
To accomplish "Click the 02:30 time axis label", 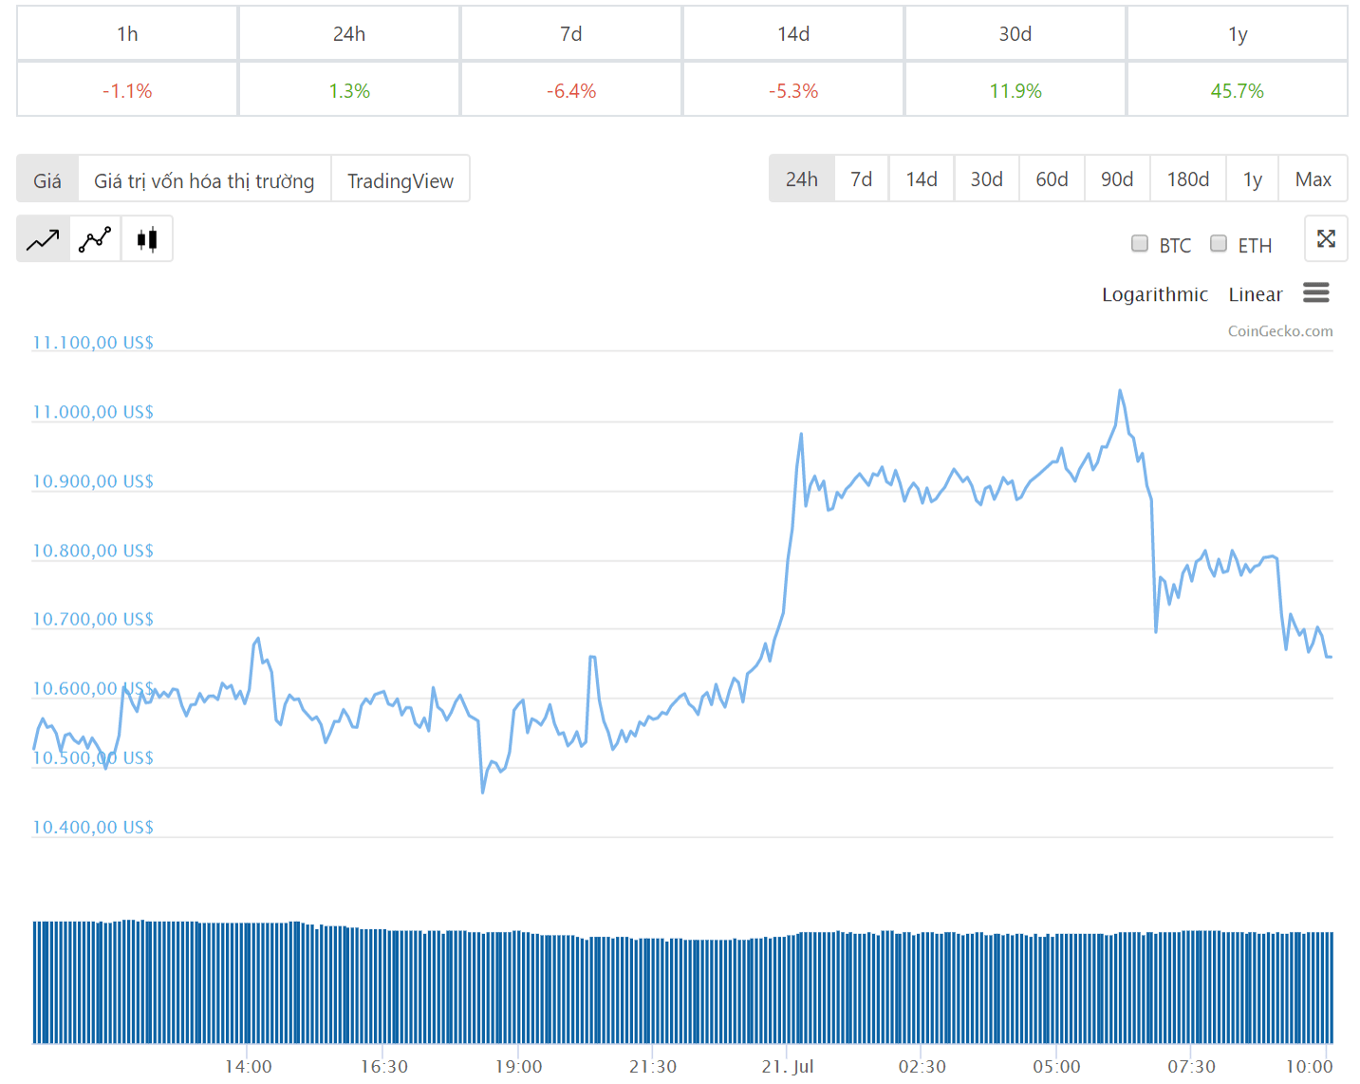I will [922, 1066].
